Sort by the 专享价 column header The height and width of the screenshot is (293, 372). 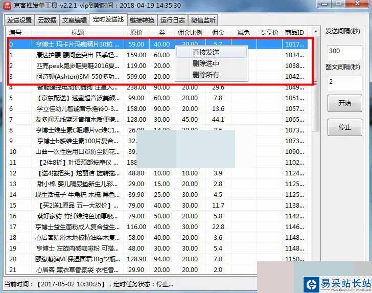coord(269,33)
